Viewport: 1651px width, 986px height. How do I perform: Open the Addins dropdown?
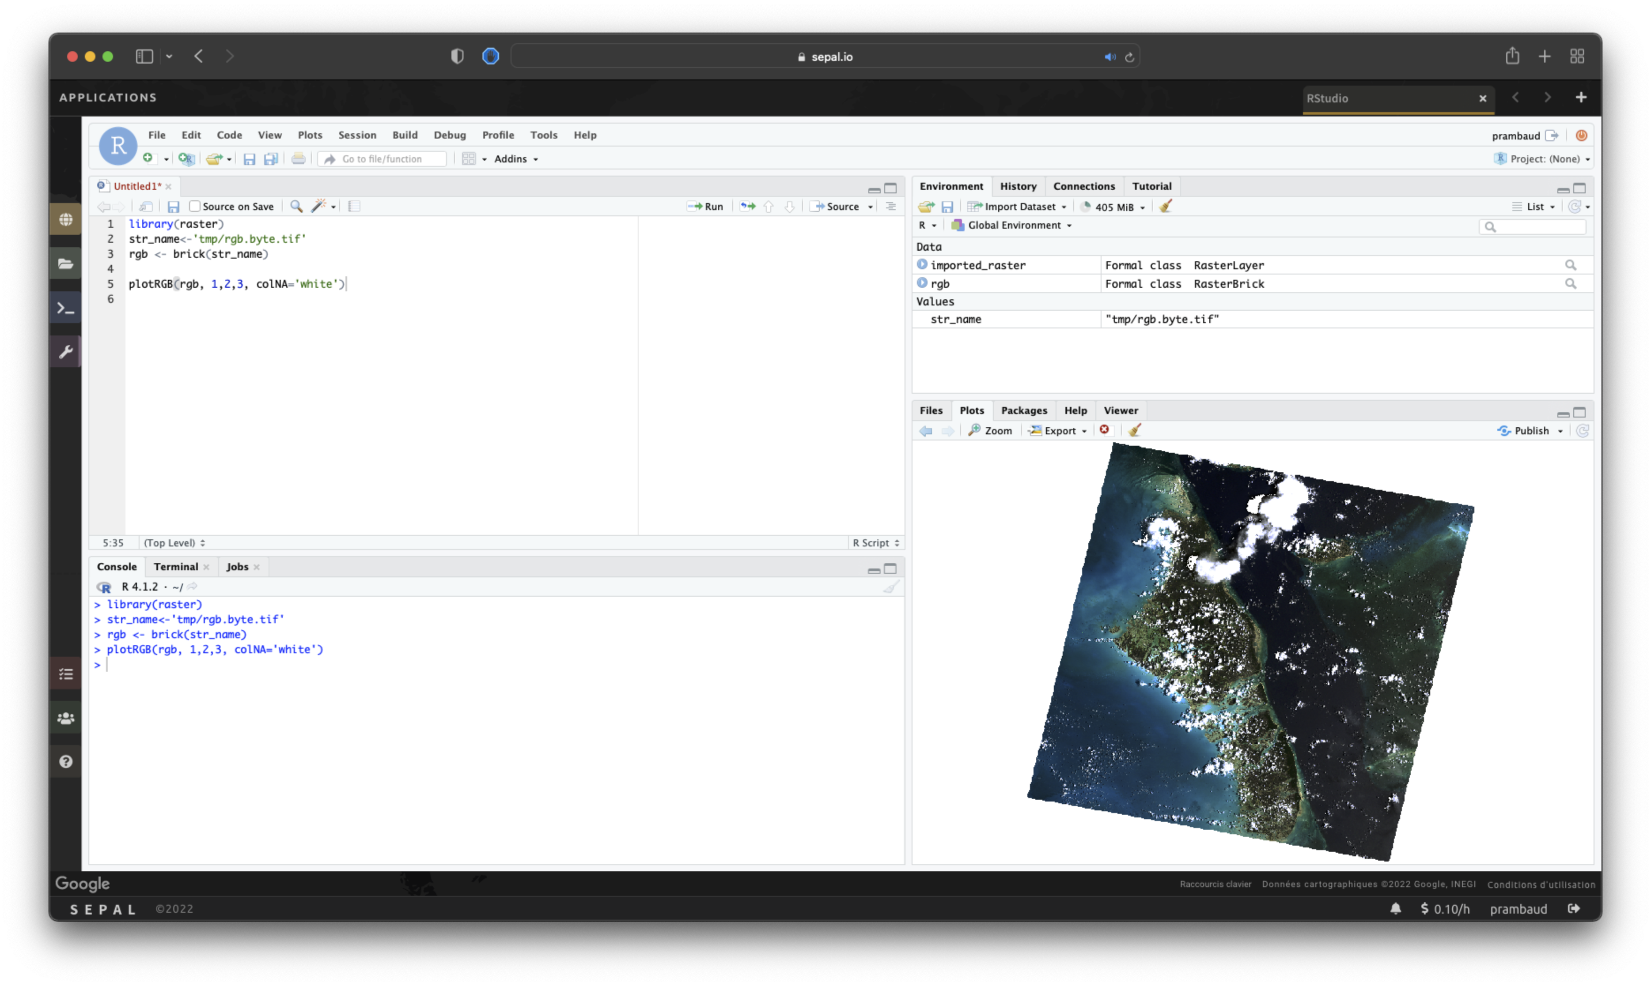(x=516, y=159)
